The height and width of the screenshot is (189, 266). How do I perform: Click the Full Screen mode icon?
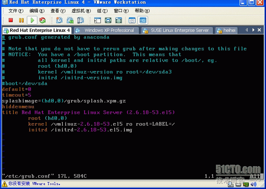(119, 20)
